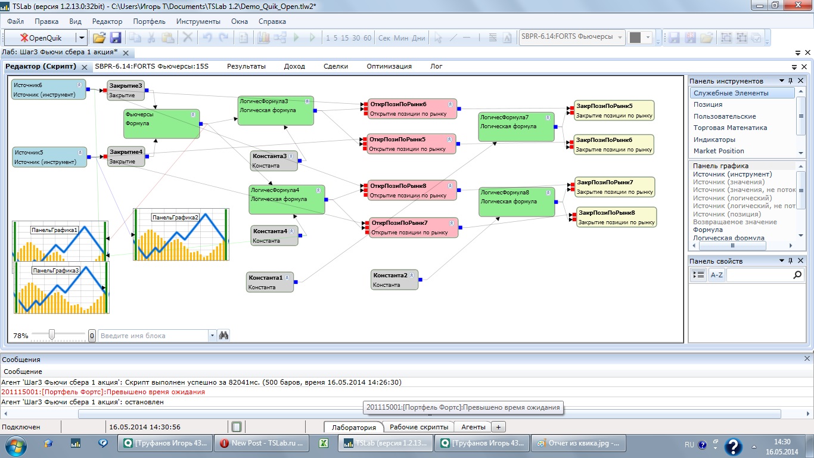
Task: Open the log notebook icon in status bar
Action: (x=237, y=427)
